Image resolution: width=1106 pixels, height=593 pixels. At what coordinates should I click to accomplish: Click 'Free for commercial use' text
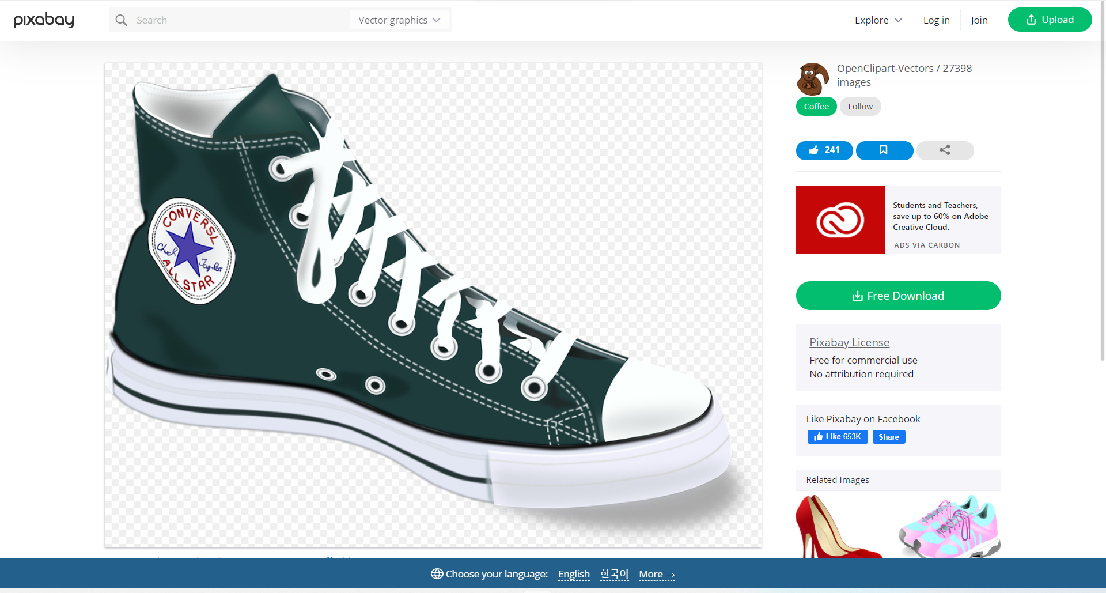(863, 360)
